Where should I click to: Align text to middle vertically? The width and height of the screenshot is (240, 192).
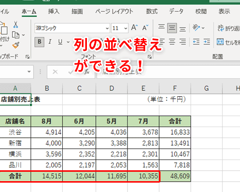(172, 28)
